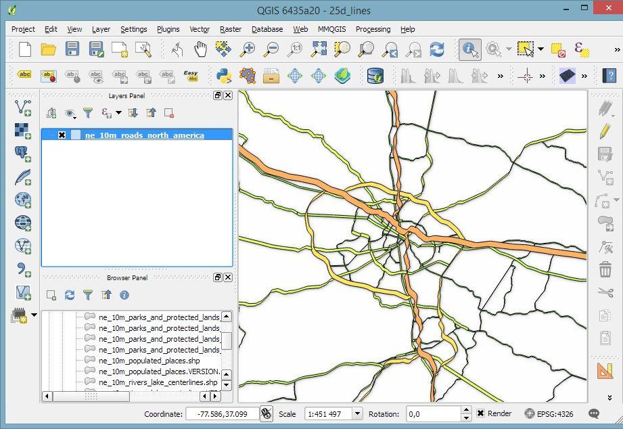Open the Scale dropdown list

[x=356, y=413]
